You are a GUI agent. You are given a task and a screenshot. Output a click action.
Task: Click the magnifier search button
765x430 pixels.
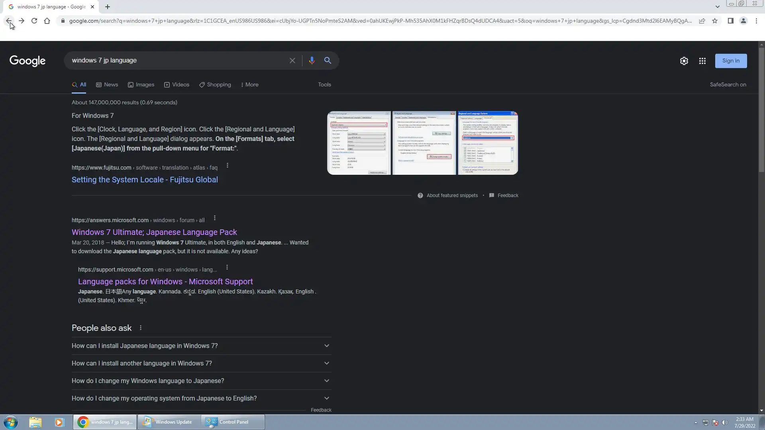pyautogui.click(x=328, y=61)
